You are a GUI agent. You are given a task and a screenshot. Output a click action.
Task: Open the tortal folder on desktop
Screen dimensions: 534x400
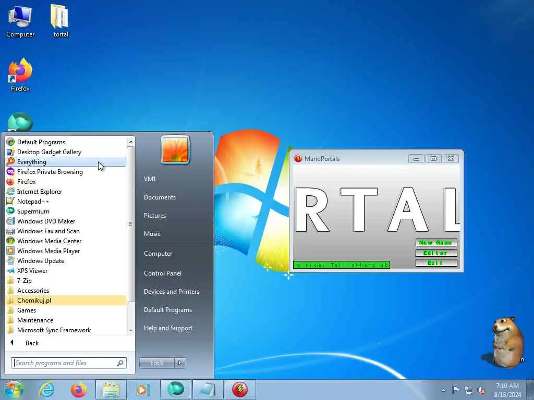click(x=60, y=21)
